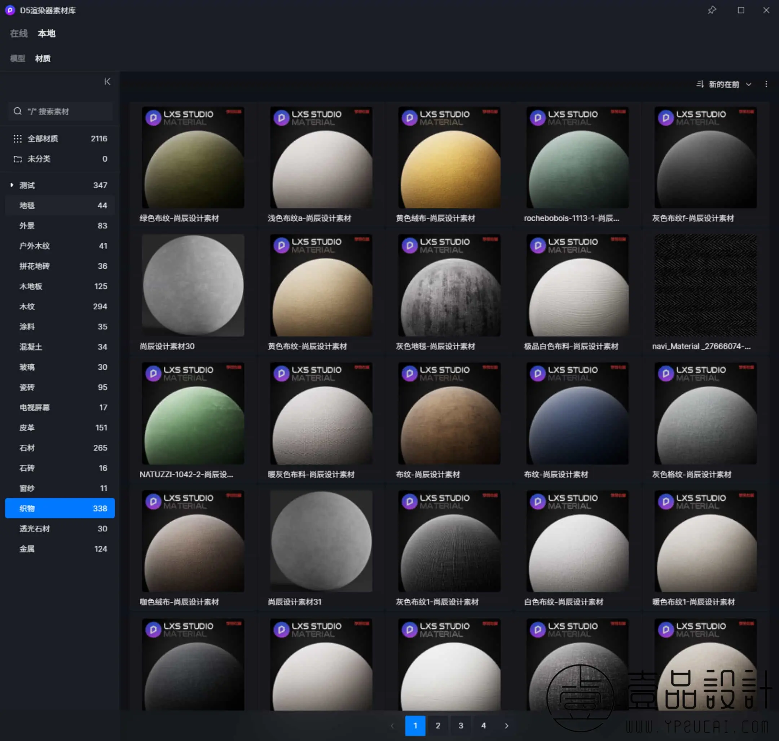Switch to the 模型 tab
This screenshot has height=741, width=779.
pos(17,58)
